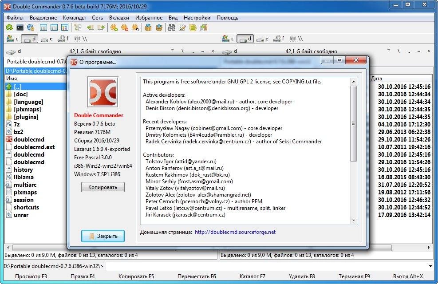This screenshot has width=438, height=284.
Task: Select drive c in the left drive bar
Action: pos(12,39)
